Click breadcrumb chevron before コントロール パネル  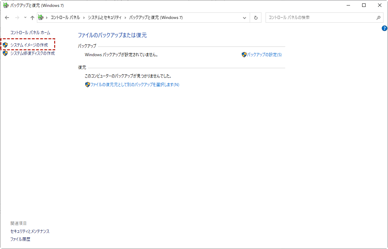(x=47, y=18)
